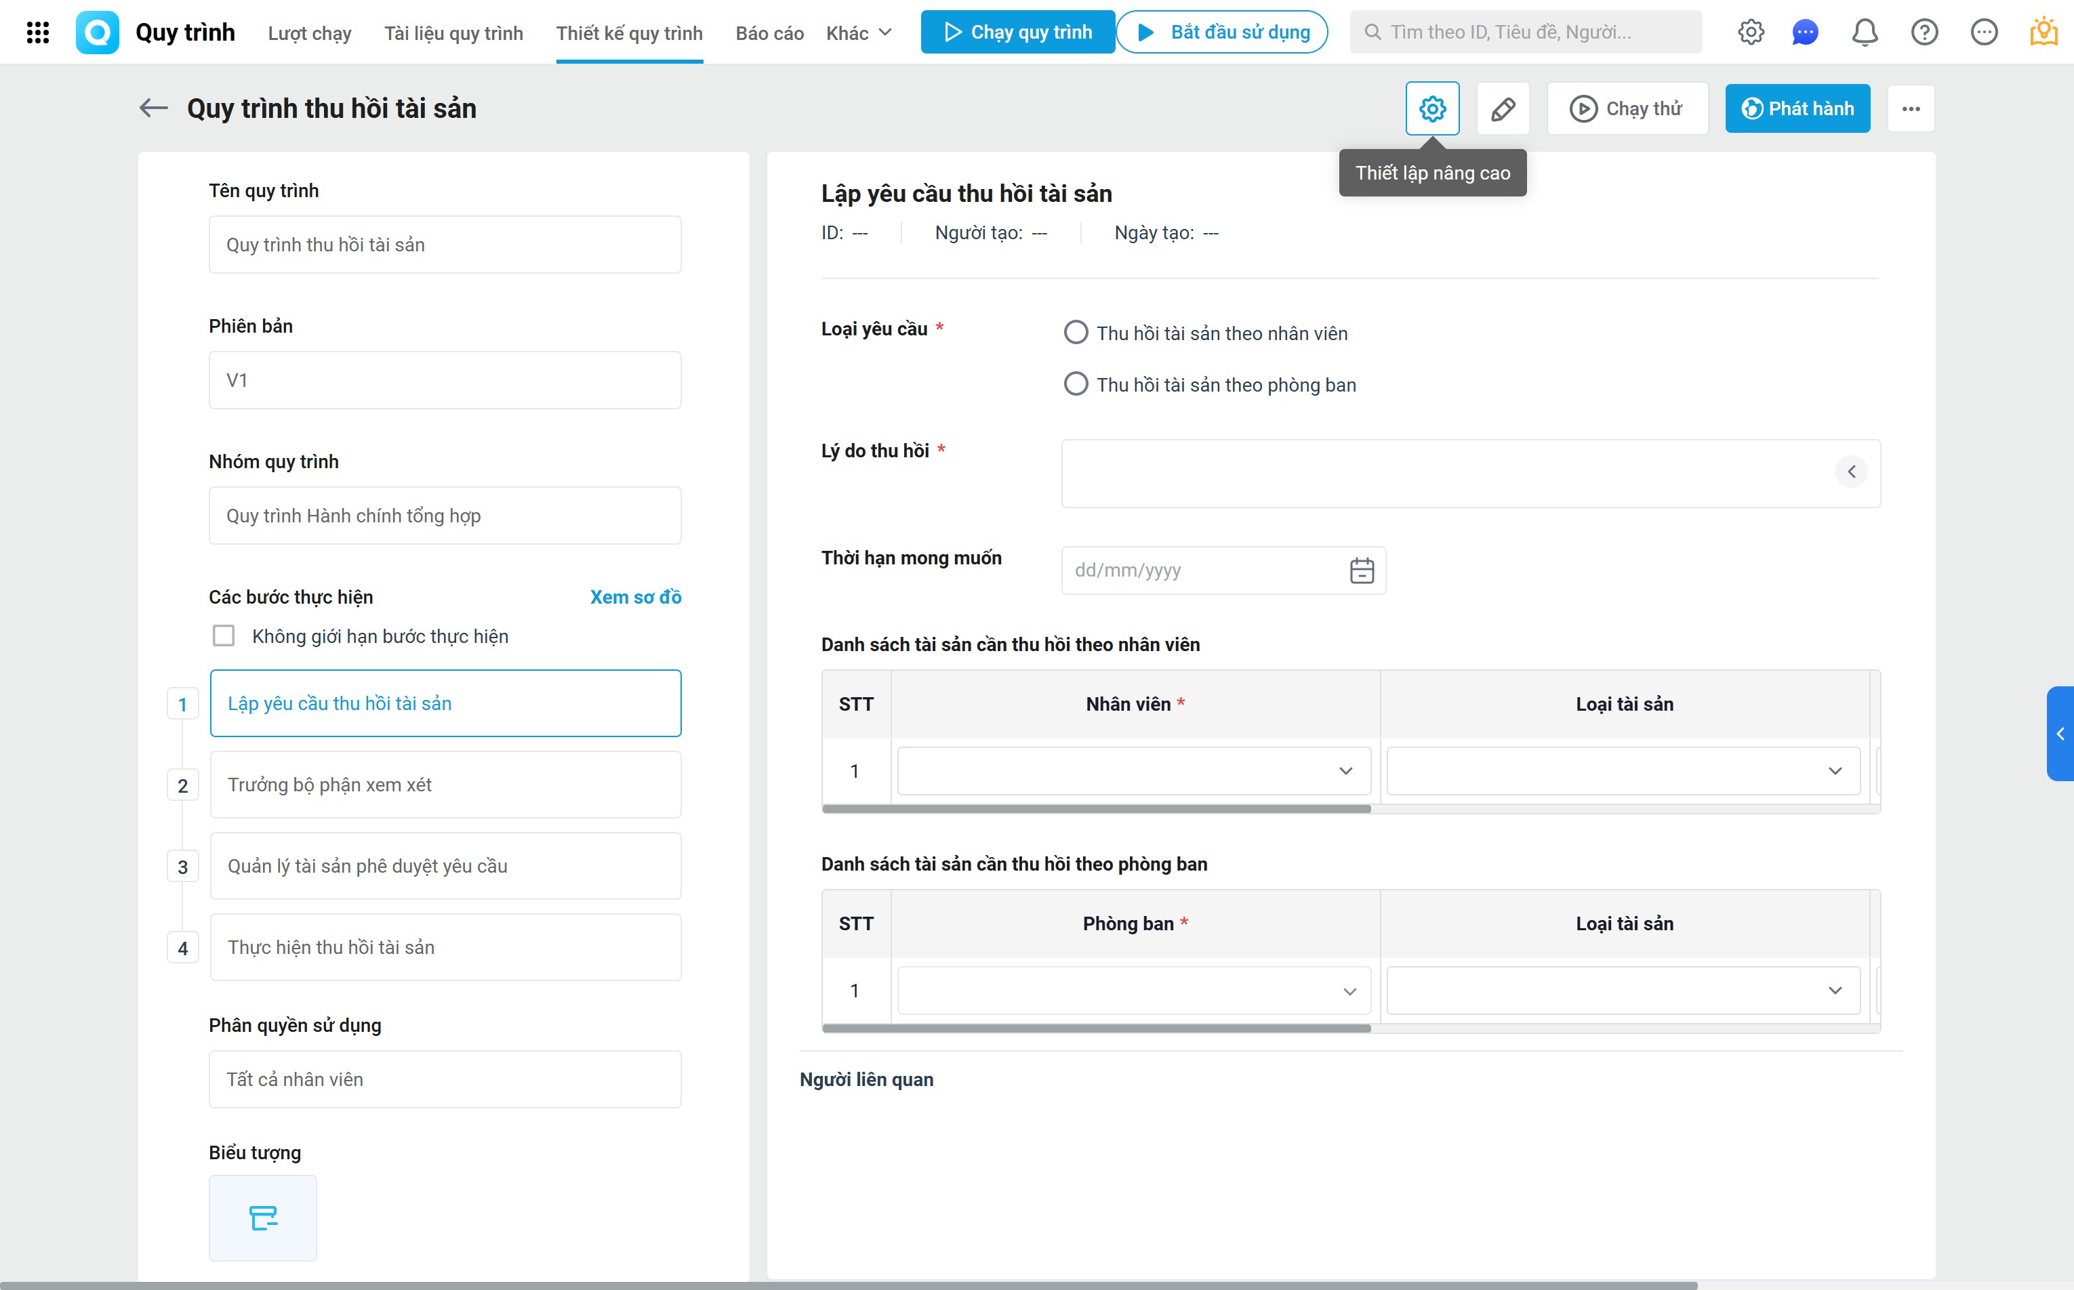The width and height of the screenshot is (2074, 1290).
Task: Focus the Phân quyền sử dụng field
Action: coord(445,1079)
